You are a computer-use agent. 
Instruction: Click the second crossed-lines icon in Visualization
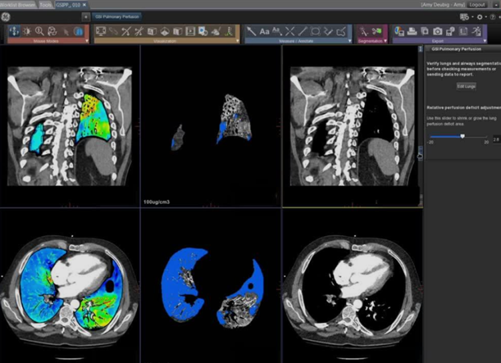139,31
